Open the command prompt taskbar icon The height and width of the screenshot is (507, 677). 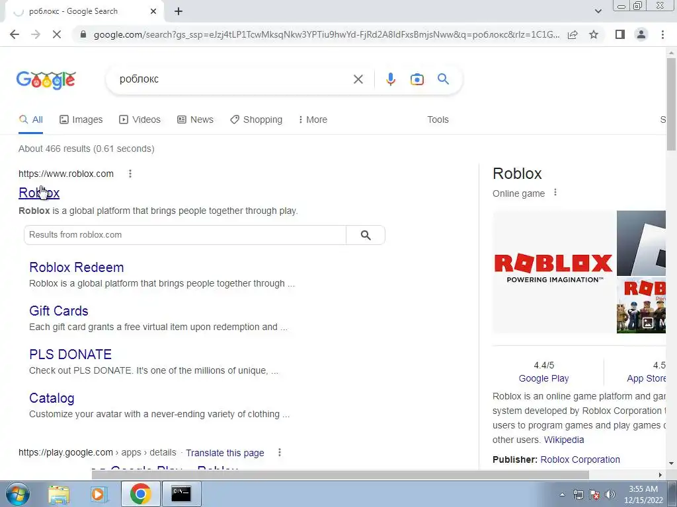point(181,494)
